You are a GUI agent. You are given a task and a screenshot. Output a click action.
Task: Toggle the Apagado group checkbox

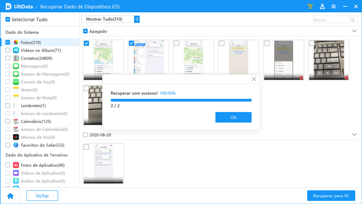click(85, 31)
